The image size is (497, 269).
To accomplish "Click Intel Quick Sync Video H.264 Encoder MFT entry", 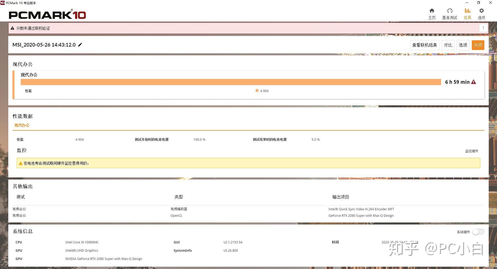I will click(x=361, y=209).
